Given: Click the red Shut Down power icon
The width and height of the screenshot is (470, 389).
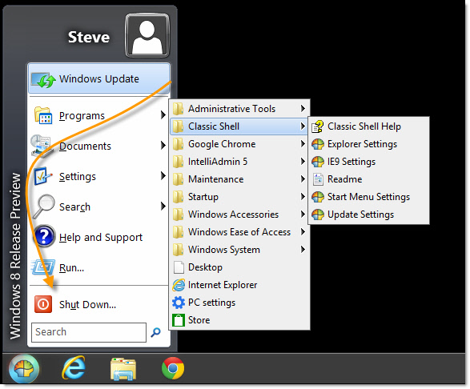Looking at the screenshot, I should (x=43, y=304).
